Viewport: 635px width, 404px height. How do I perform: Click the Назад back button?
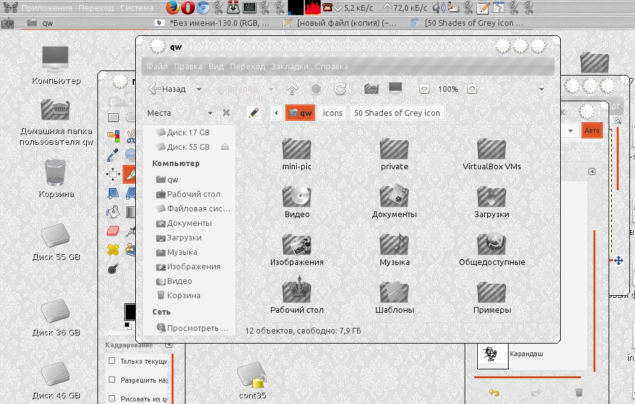point(167,89)
